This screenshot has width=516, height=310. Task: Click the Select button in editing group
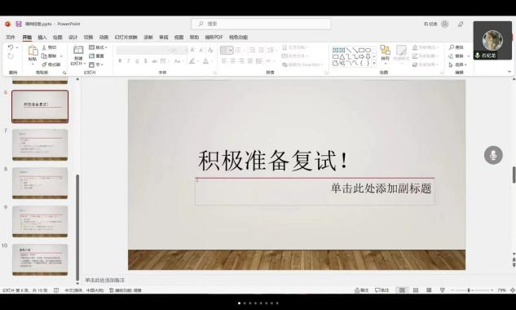pyautogui.click(x=458, y=64)
